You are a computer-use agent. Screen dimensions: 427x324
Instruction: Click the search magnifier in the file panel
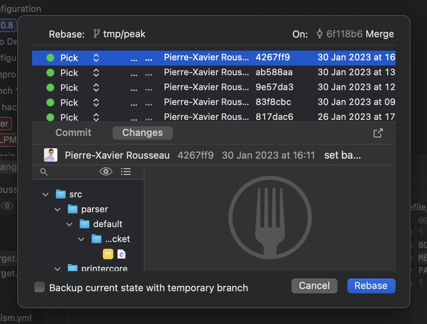[44, 172]
